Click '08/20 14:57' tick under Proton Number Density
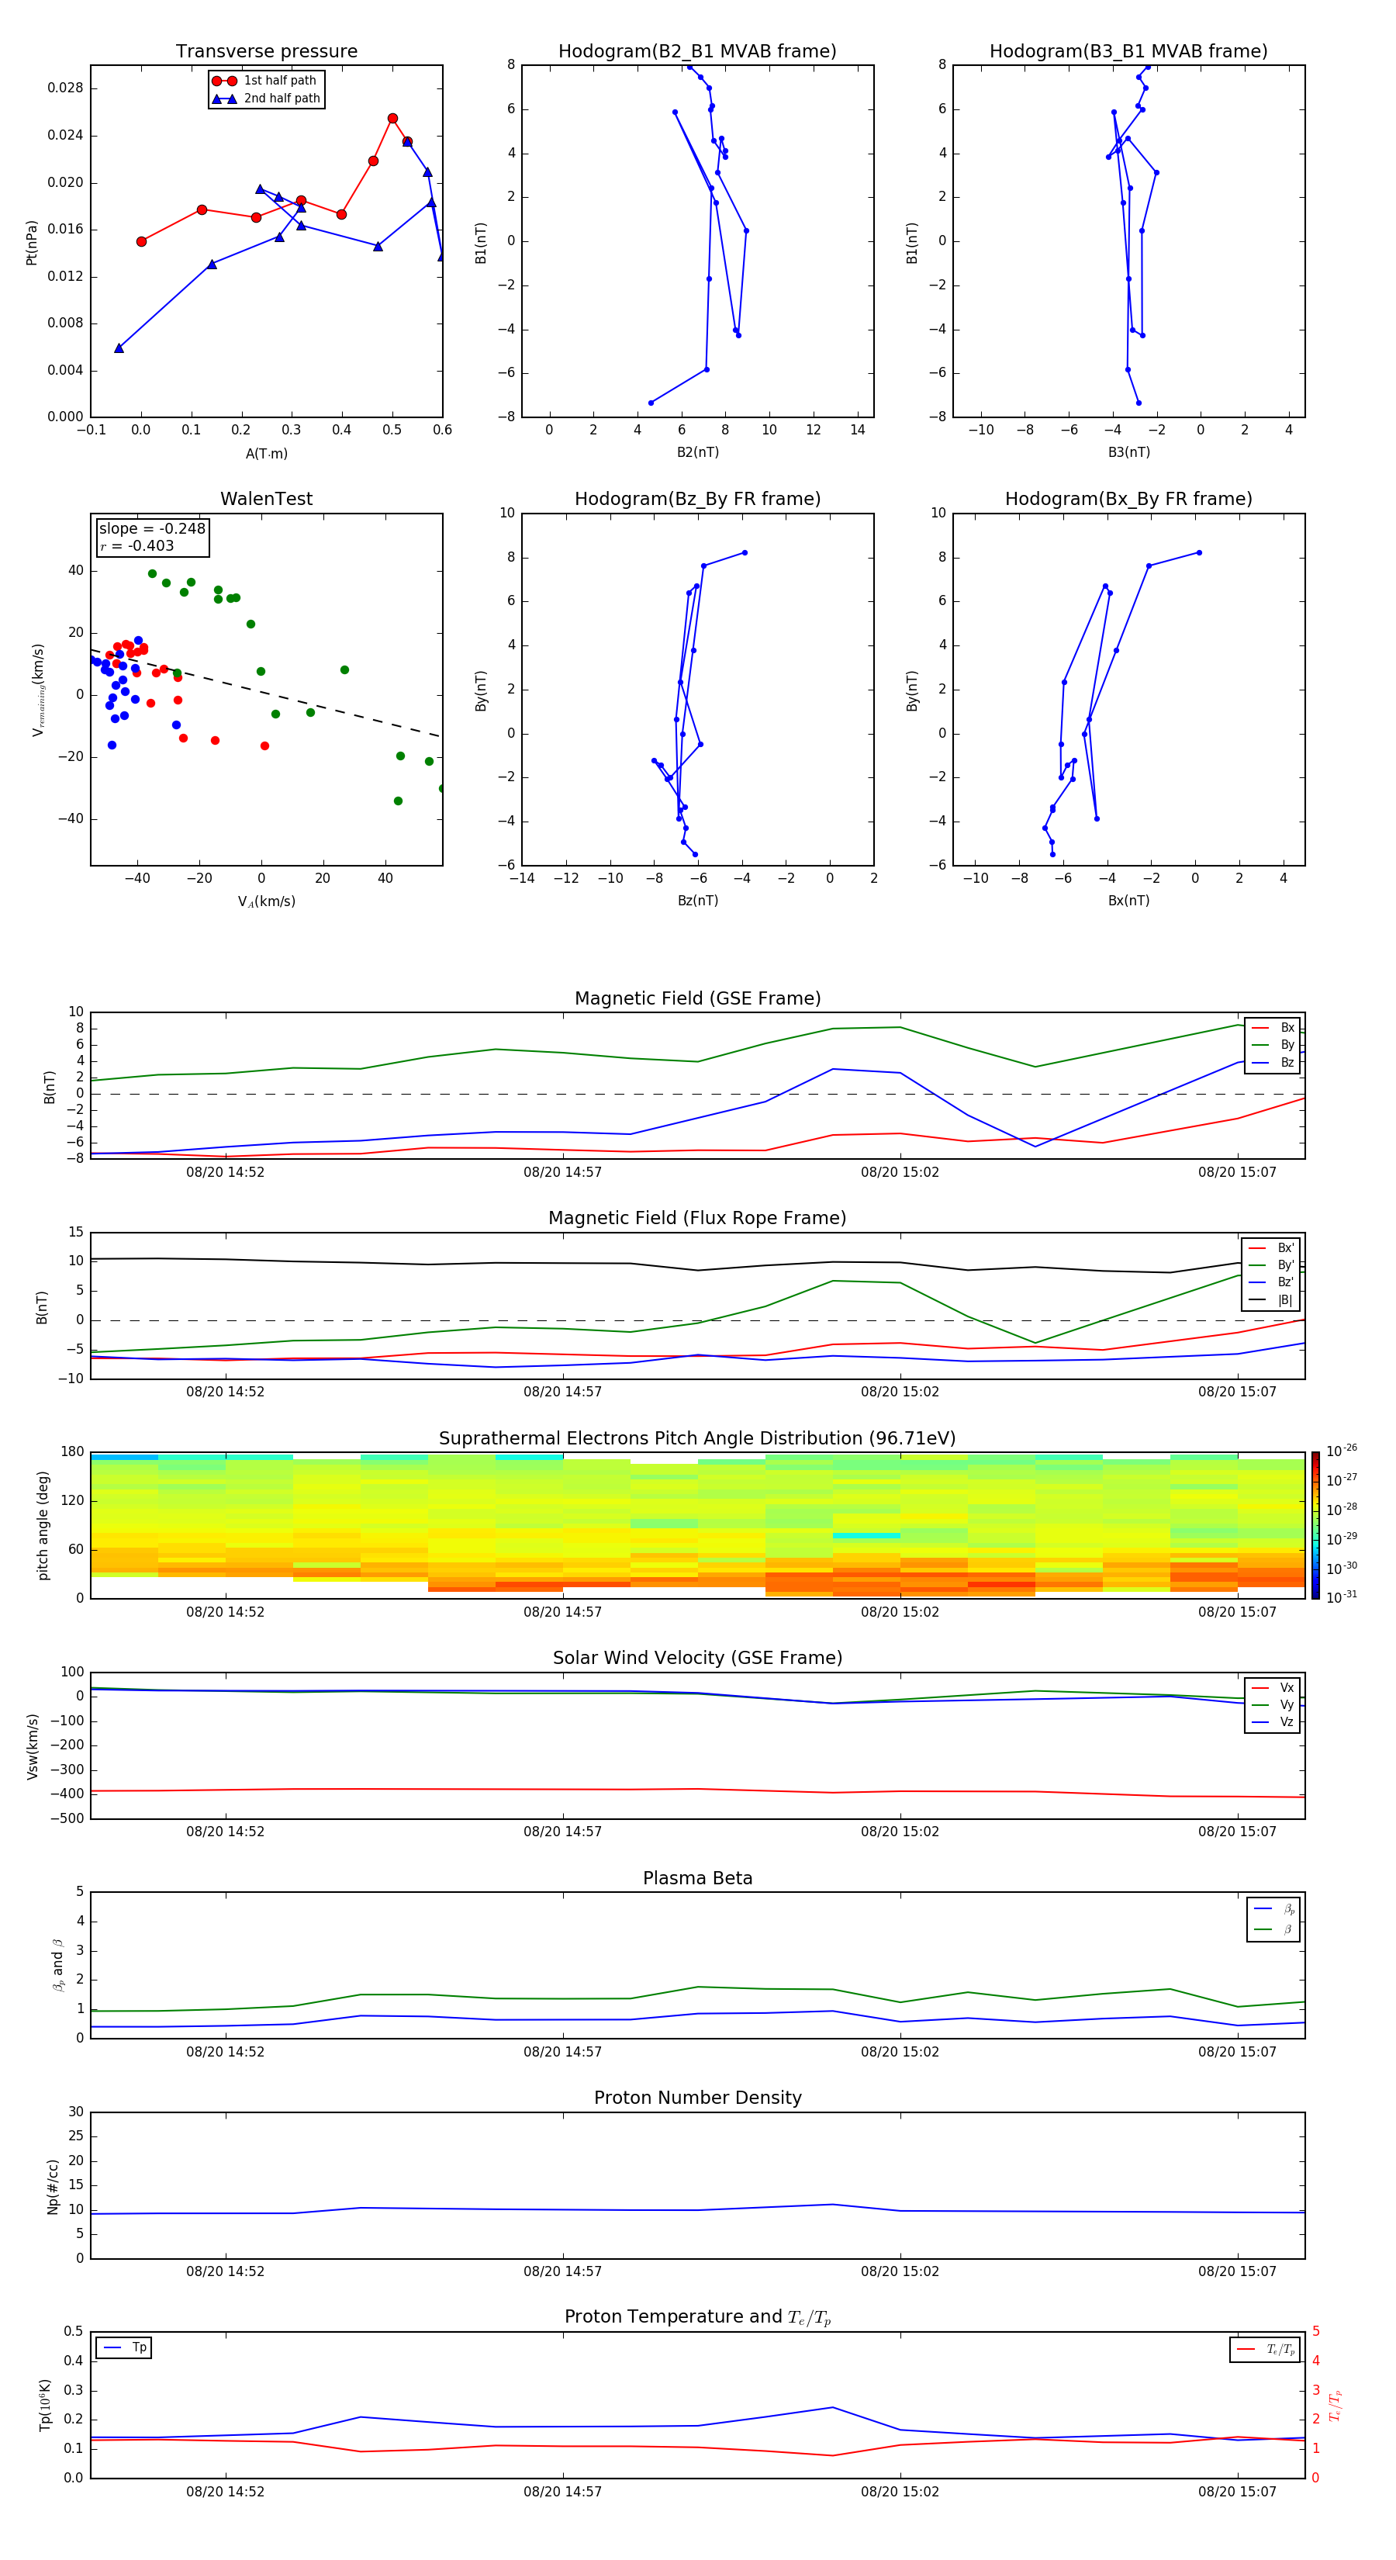This screenshot has width=1396, height=2560. click(562, 2271)
